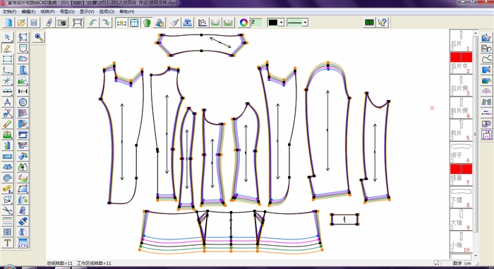Select the pencil drawing tool

coord(7,48)
